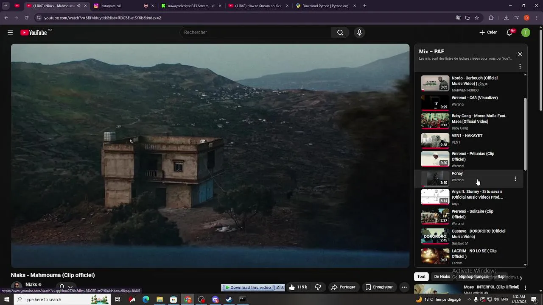
Task: Show more filter chips with arrow
Action: coord(521,278)
